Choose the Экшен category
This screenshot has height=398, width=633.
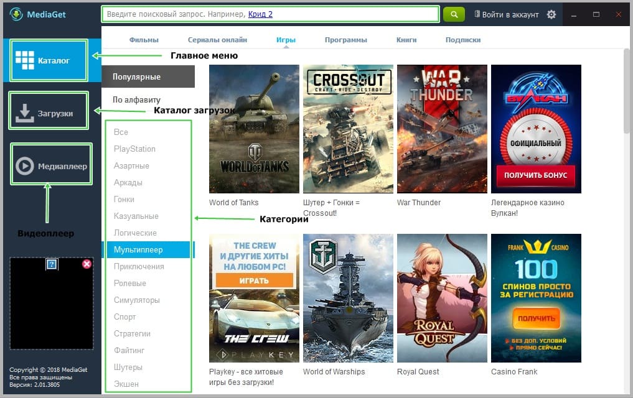click(x=126, y=384)
